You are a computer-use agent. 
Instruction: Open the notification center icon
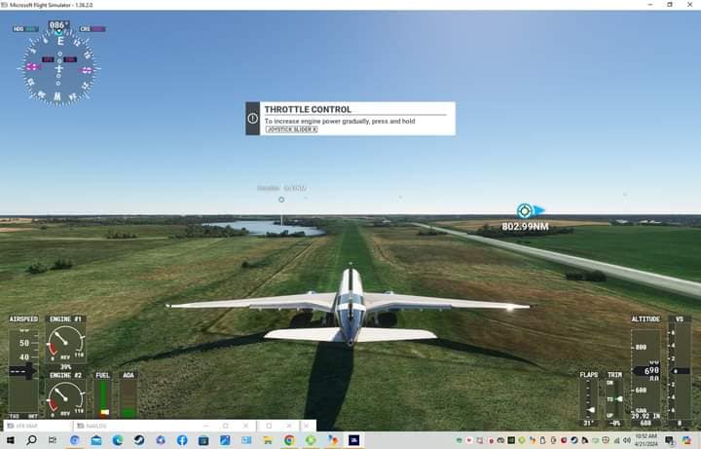point(669,440)
